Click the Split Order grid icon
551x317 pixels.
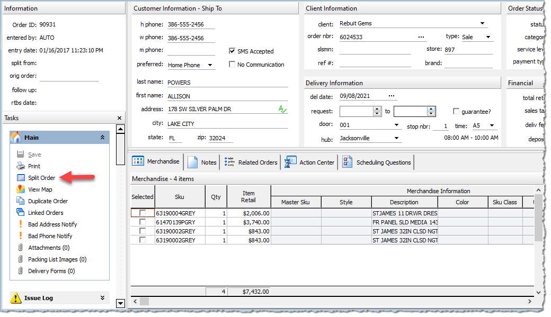click(x=21, y=178)
